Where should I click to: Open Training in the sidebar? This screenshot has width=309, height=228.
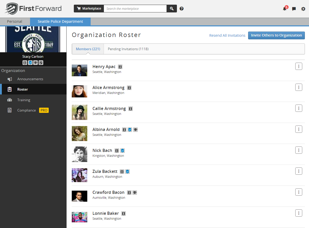[33, 100]
